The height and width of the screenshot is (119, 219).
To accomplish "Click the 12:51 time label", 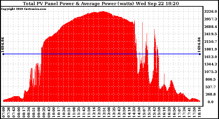I will [103, 113].
